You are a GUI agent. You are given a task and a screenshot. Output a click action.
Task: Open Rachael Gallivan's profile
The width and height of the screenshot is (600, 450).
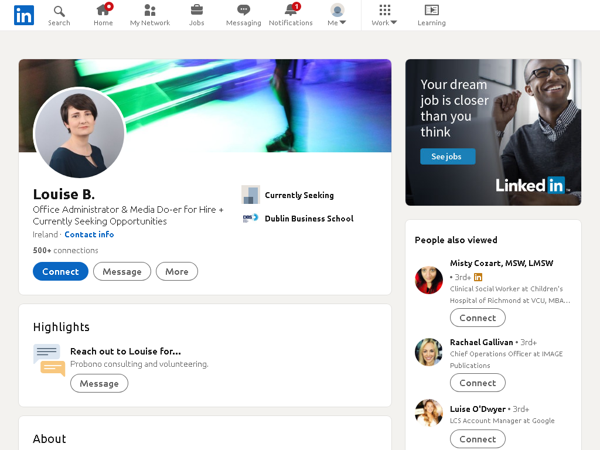[482, 342]
